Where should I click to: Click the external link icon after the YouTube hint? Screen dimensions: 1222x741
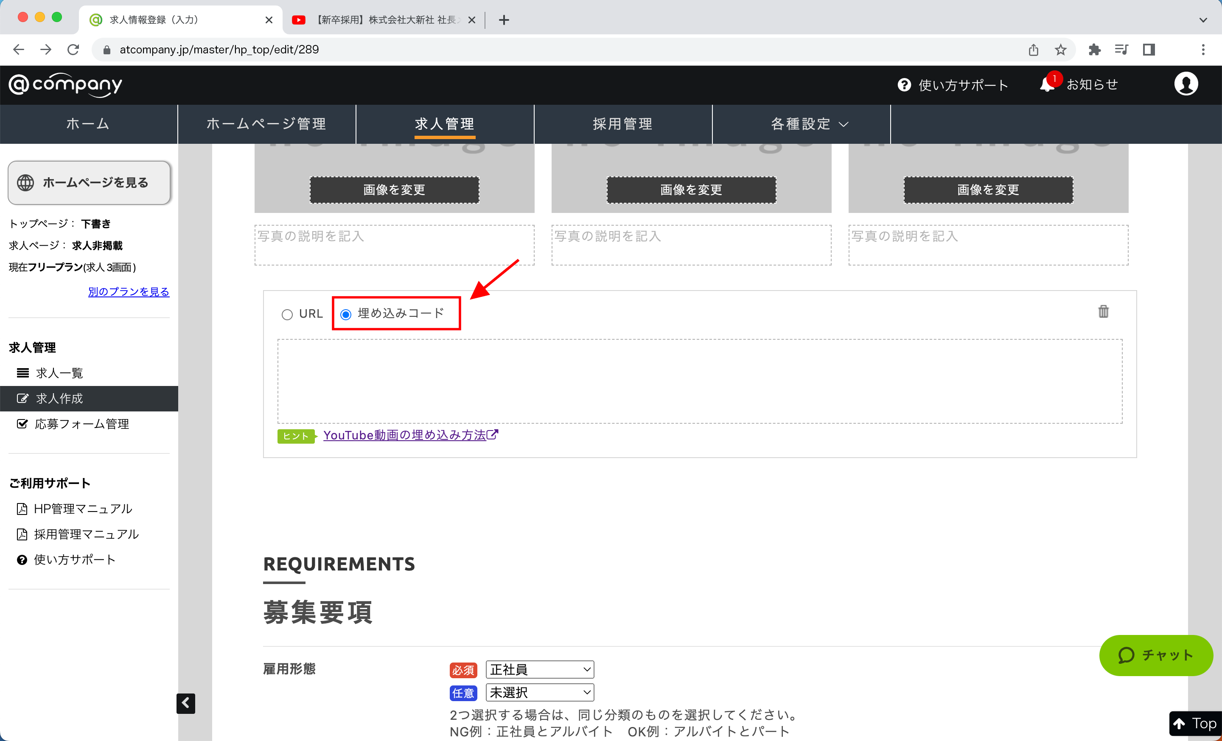click(492, 435)
